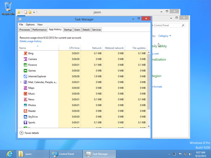Switch to the Services tab

pyautogui.click(x=97, y=29)
